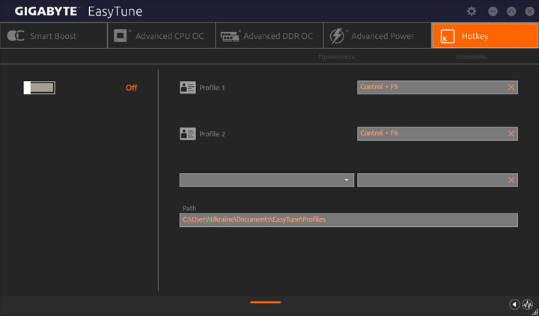Click the Profile 2 label
Image resolution: width=539 pixels, height=316 pixels.
(x=212, y=134)
